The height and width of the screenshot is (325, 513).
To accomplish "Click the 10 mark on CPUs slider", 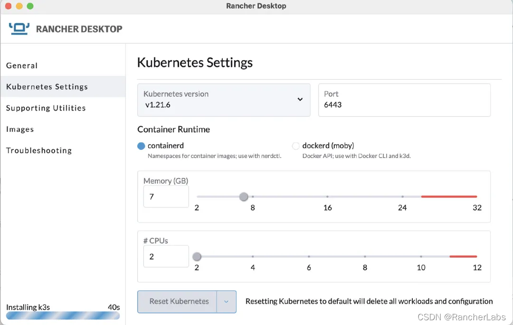I will [421, 268].
